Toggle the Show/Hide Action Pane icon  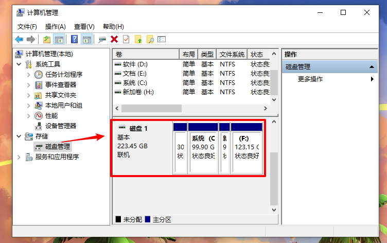click(87, 39)
